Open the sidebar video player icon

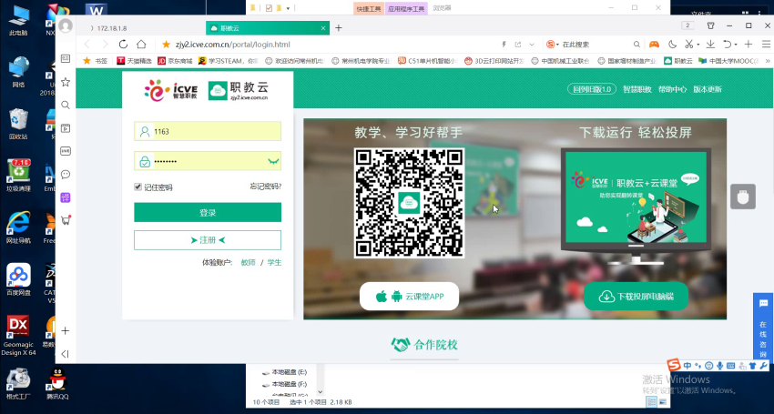(66, 127)
